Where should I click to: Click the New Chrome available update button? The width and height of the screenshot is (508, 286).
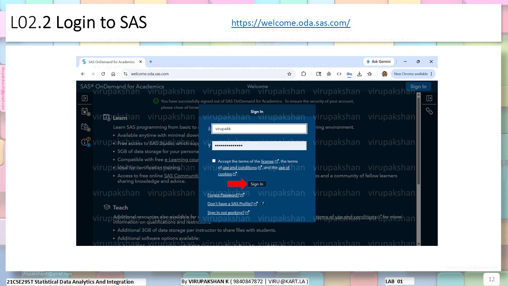point(413,74)
